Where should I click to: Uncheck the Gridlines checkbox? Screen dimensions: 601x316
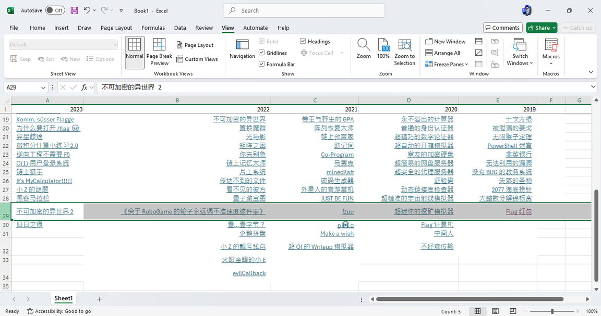pos(262,53)
